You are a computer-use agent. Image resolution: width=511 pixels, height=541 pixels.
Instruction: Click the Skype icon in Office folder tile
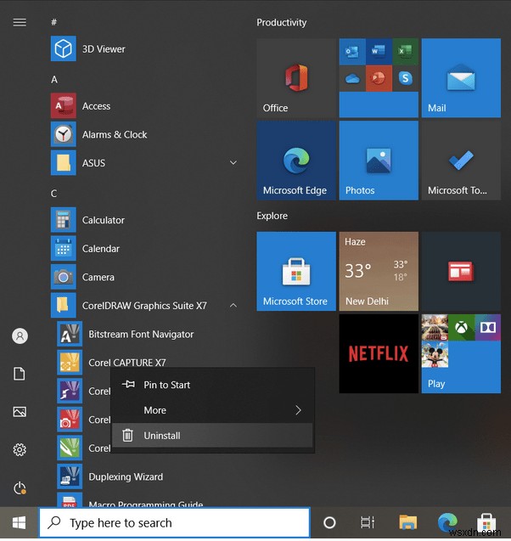click(x=405, y=78)
